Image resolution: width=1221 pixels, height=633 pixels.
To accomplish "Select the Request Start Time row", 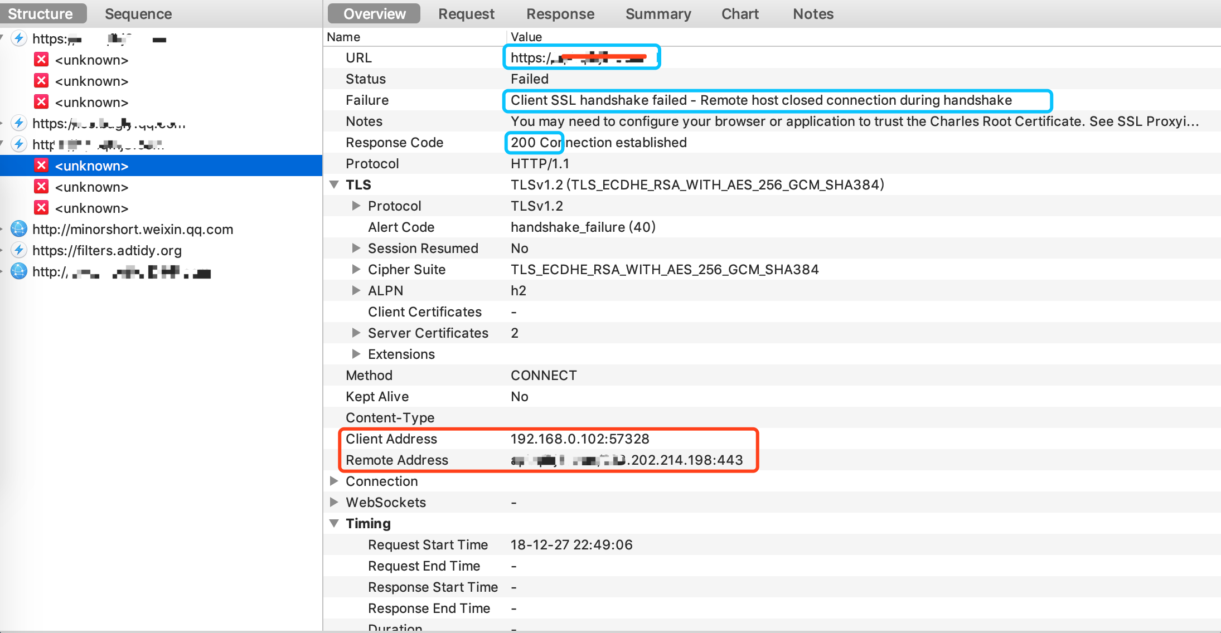I will point(772,544).
